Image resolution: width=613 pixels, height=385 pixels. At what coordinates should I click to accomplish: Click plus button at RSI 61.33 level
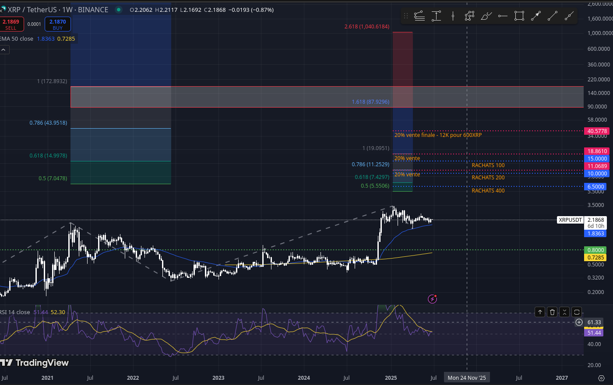tap(579, 322)
